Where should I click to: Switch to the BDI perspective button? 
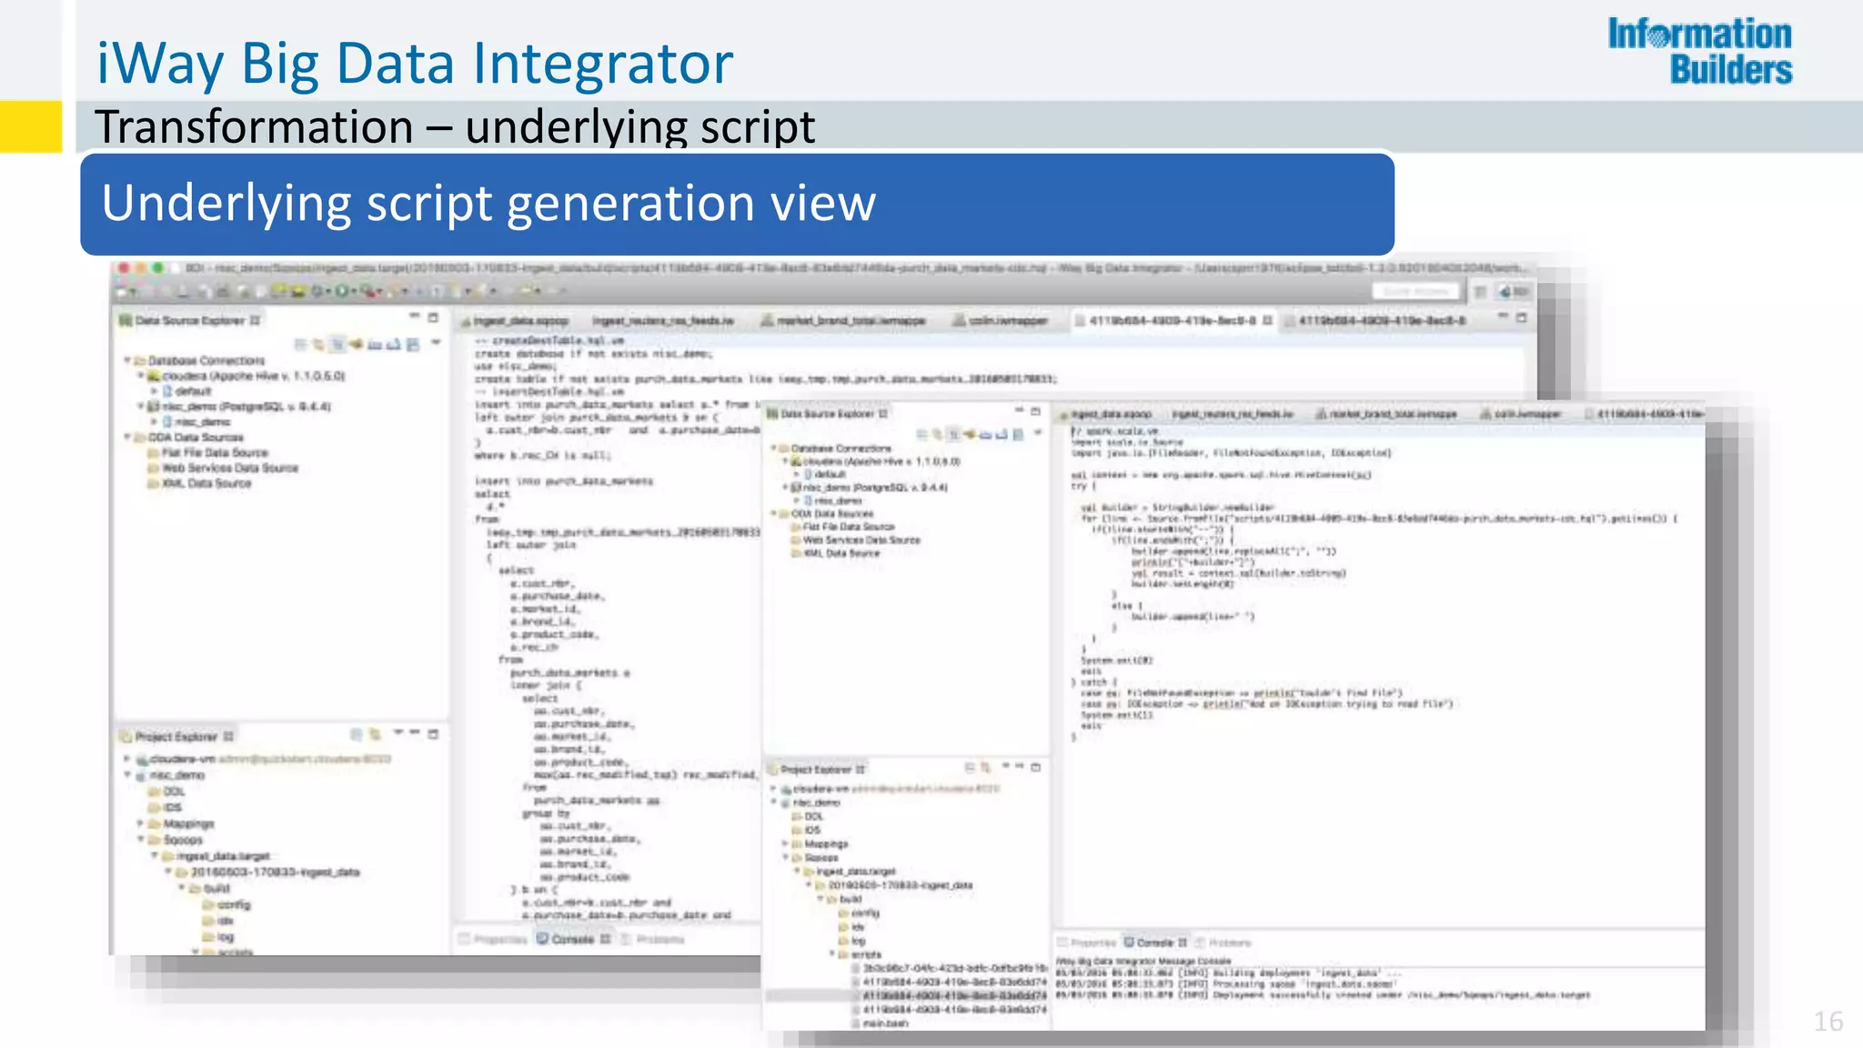(x=1514, y=291)
